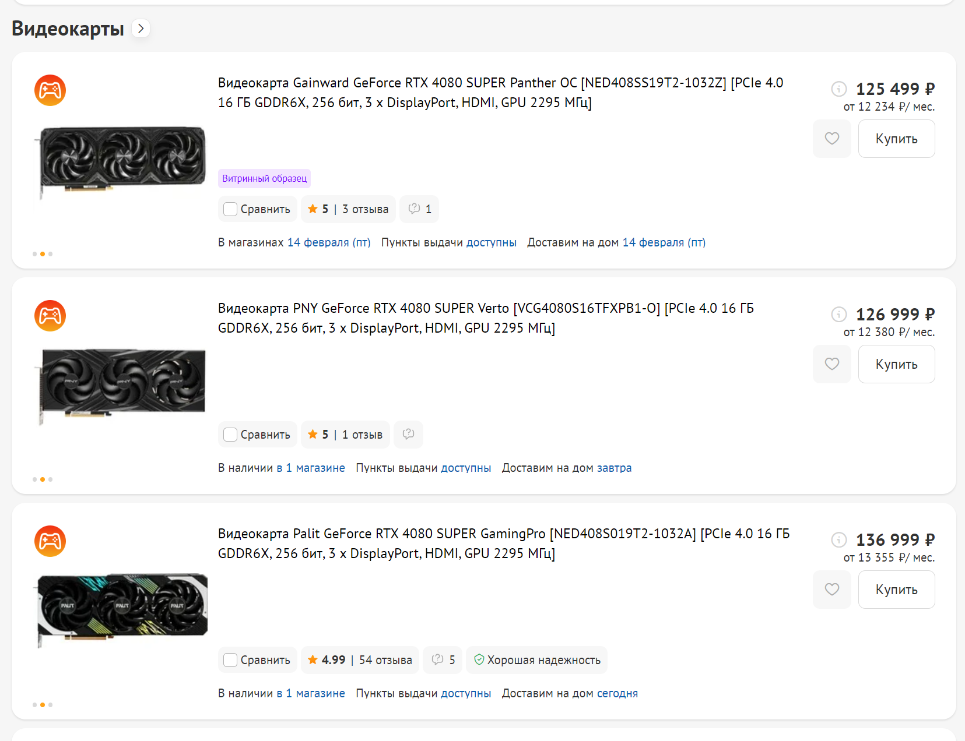Click image carousel dots under PNY image

point(43,479)
